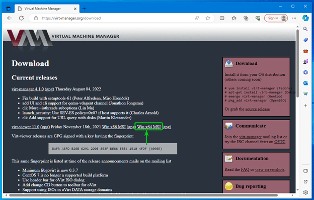Click the scroll-down arrow of page scrollbar
The width and height of the screenshot is (314, 200).
(297, 190)
